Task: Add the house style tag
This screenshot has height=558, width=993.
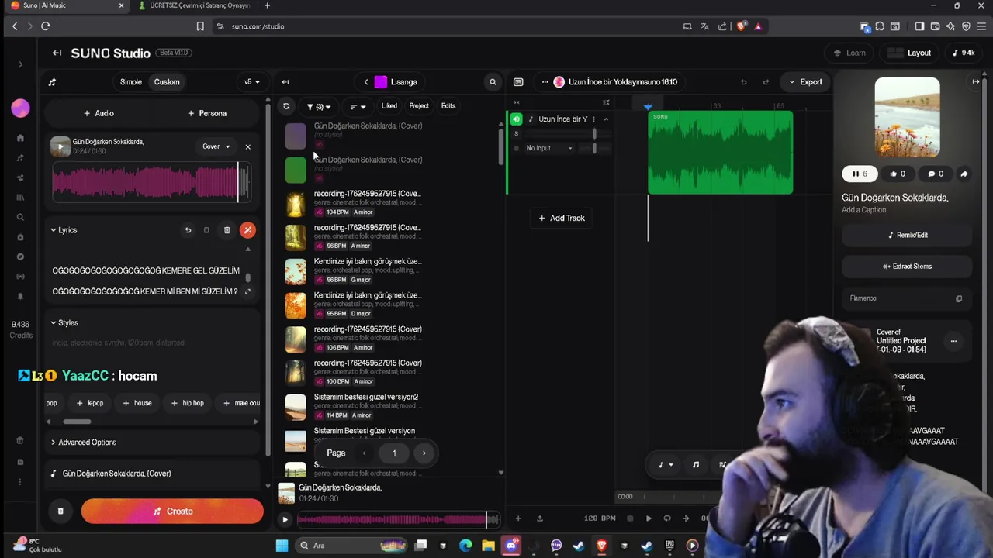Action: pos(137,403)
